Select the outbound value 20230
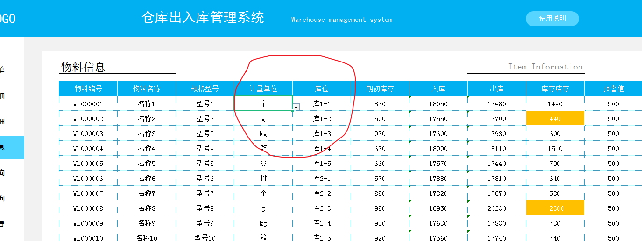Screen dimensions: 642x241 tap(497, 208)
